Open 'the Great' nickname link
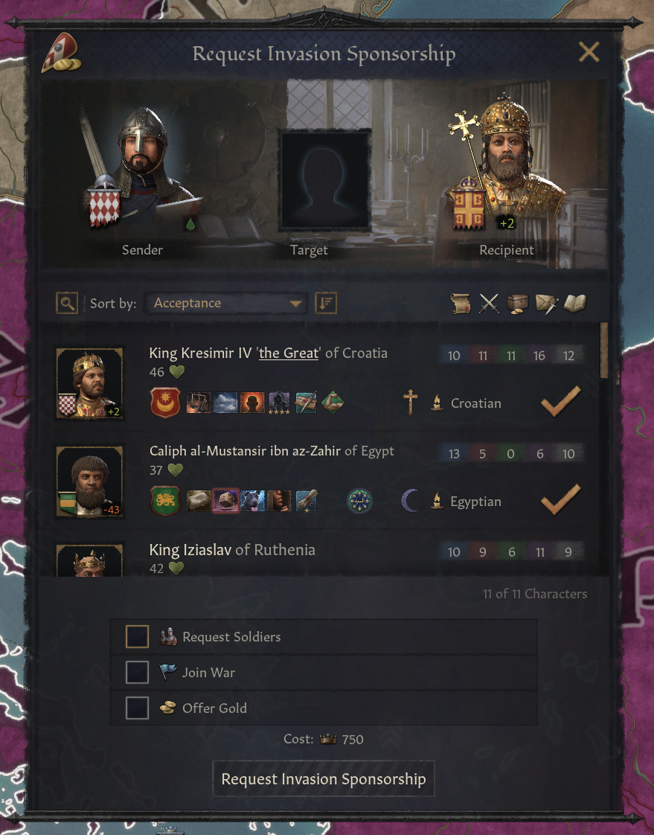The height and width of the screenshot is (835, 654). (x=289, y=353)
